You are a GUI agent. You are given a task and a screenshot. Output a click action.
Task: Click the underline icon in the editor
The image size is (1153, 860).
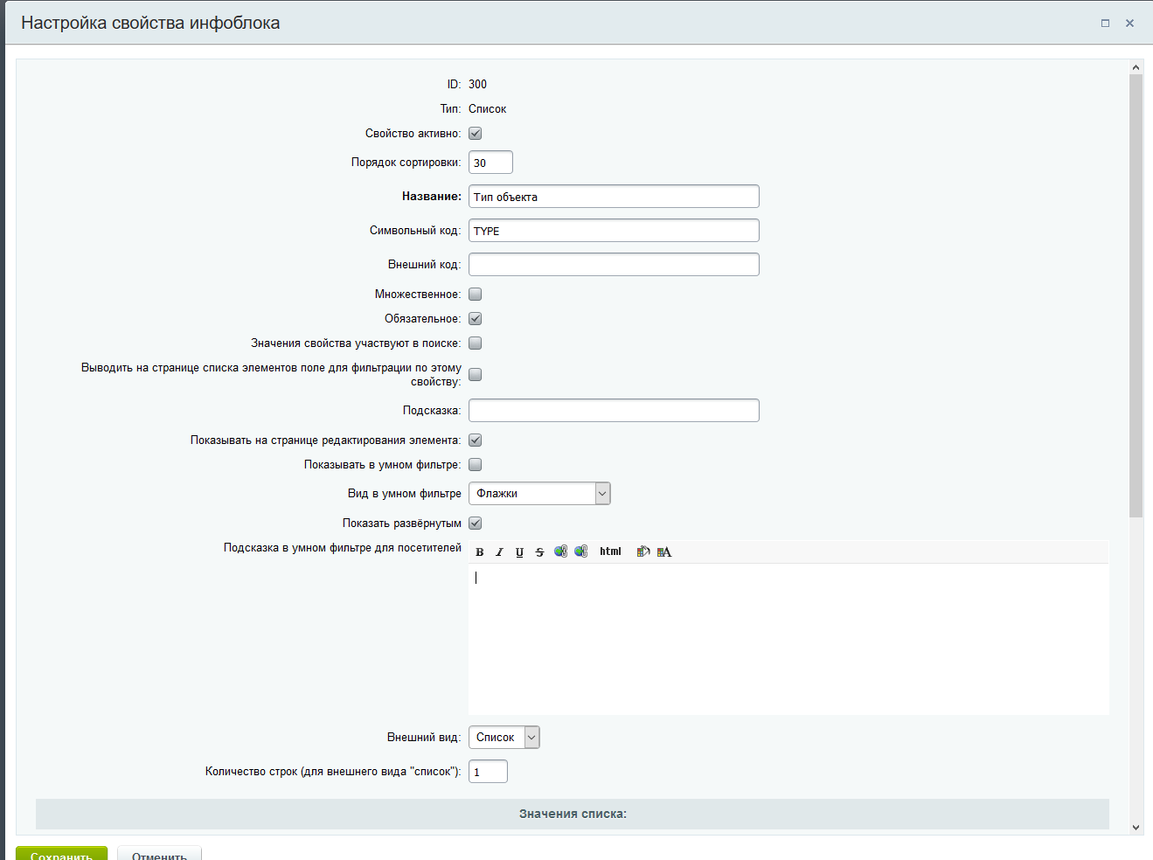pos(519,552)
